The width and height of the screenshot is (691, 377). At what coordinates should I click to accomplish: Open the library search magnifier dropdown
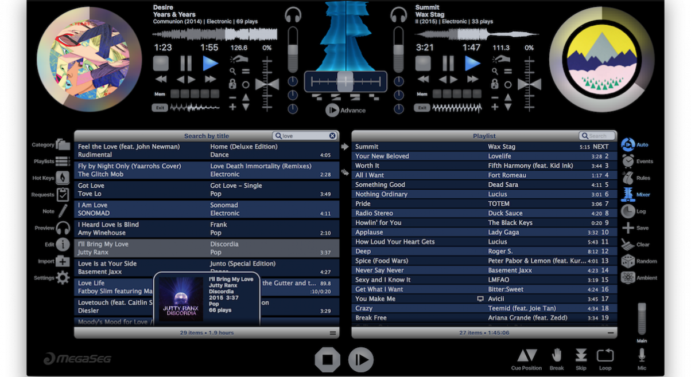(x=279, y=136)
